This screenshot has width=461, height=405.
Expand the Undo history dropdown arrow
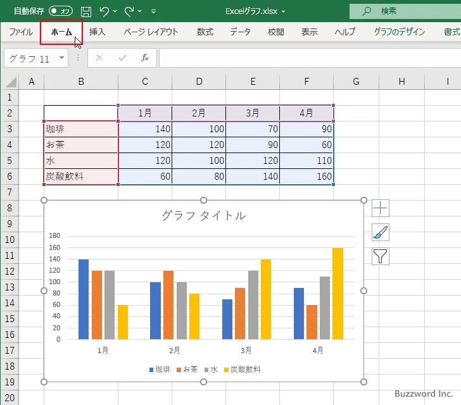tap(115, 11)
